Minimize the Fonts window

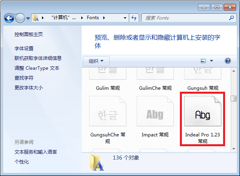pyautogui.click(x=204, y=7)
